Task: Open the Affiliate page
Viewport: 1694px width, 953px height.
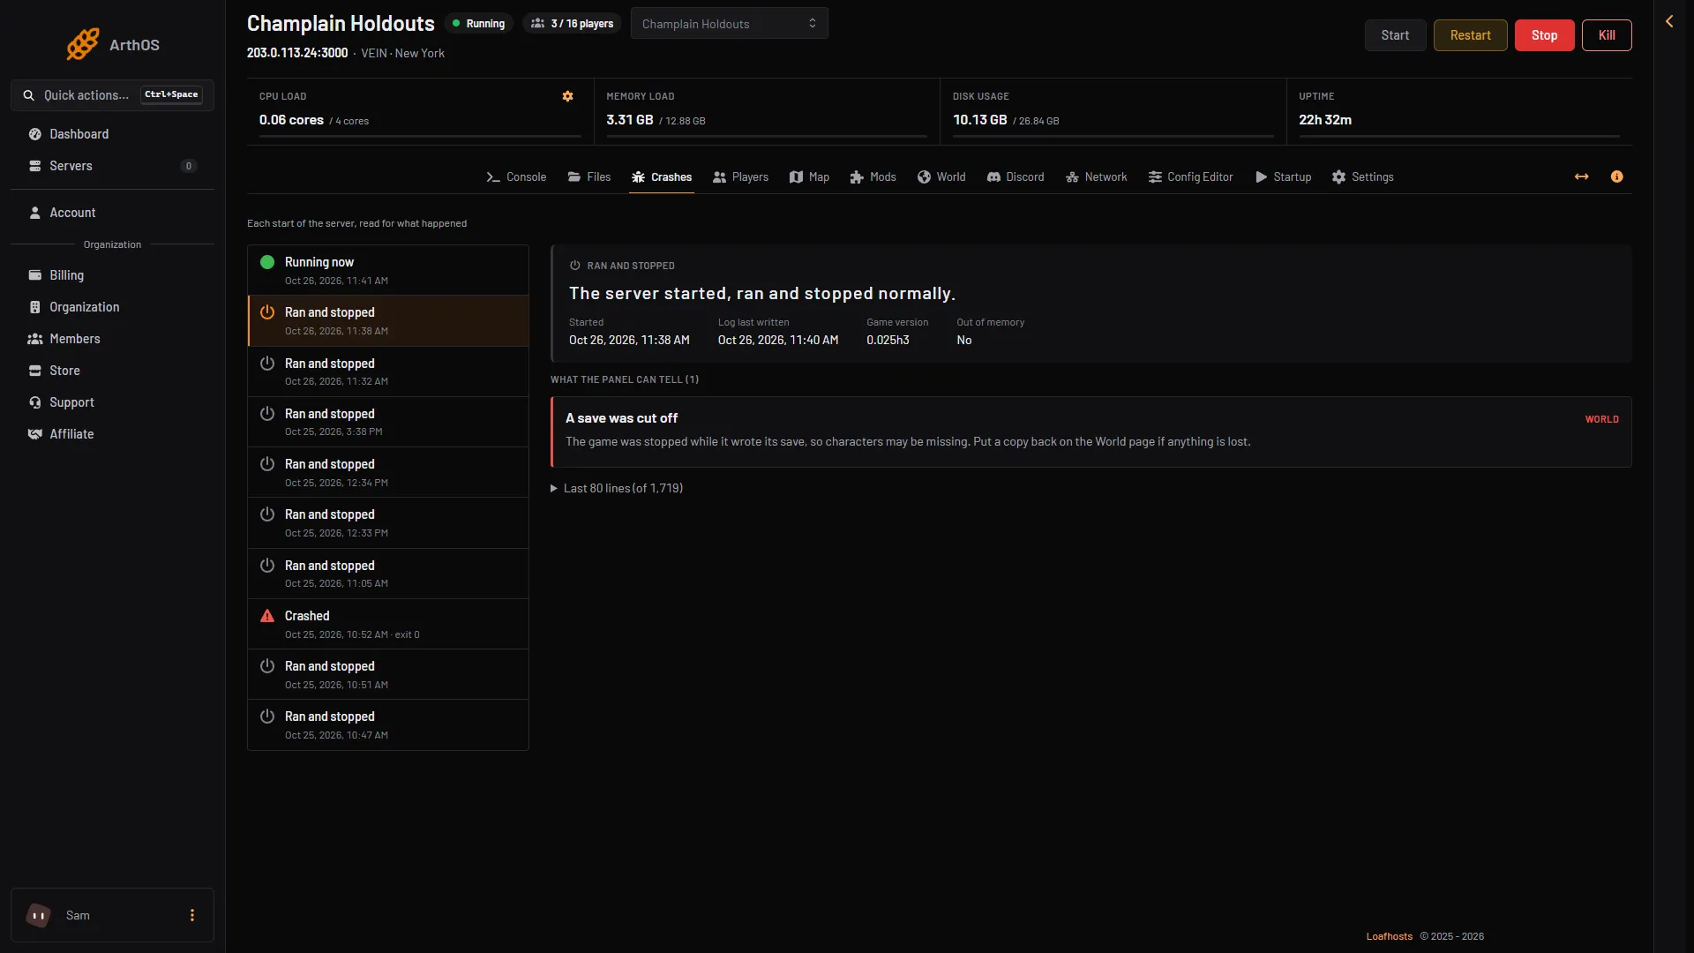Action: [112, 434]
